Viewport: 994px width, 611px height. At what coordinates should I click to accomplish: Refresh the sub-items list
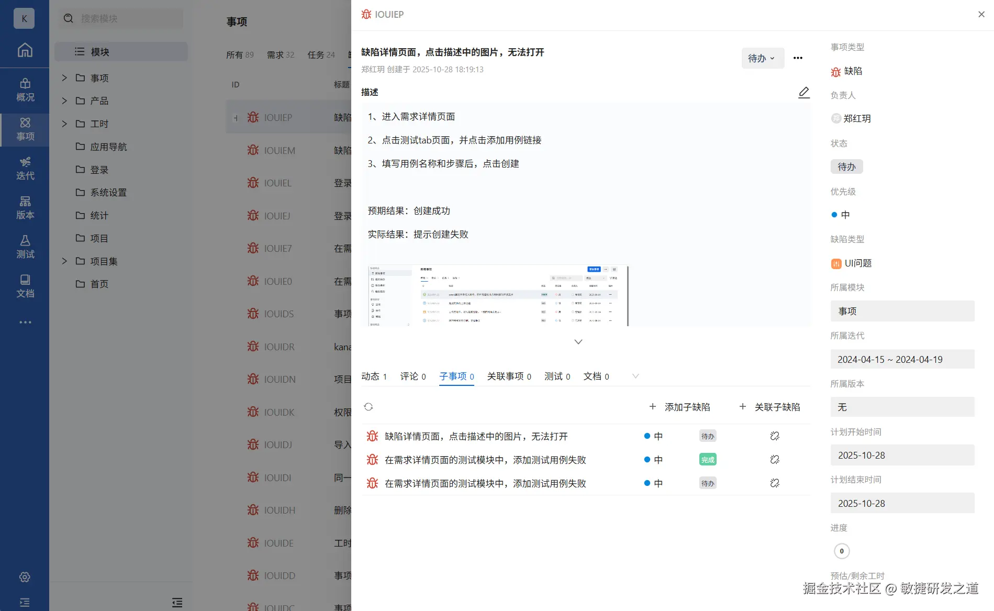(x=368, y=407)
